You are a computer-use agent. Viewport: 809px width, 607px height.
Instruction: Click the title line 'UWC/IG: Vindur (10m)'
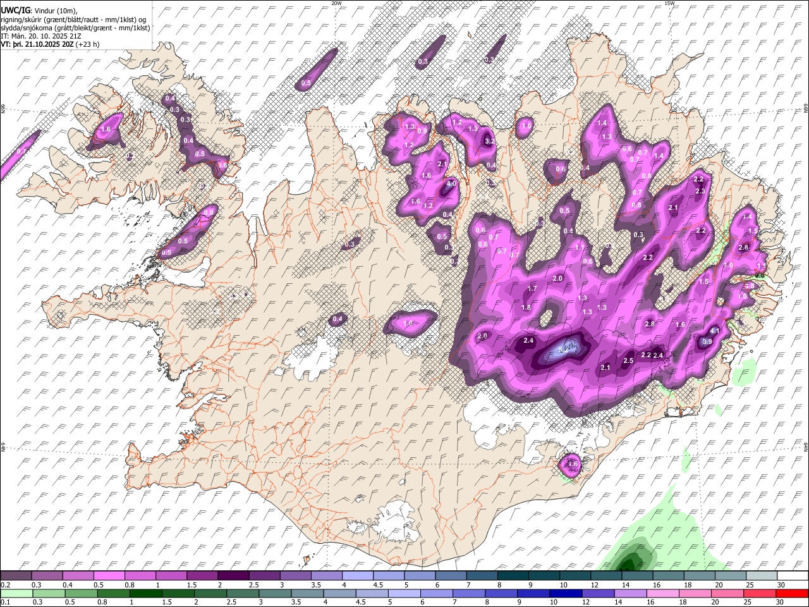click(39, 11)
